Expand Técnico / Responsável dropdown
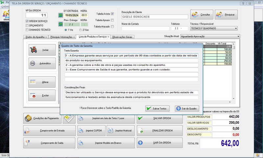This screenshot has width=263, height=158. 236,28
